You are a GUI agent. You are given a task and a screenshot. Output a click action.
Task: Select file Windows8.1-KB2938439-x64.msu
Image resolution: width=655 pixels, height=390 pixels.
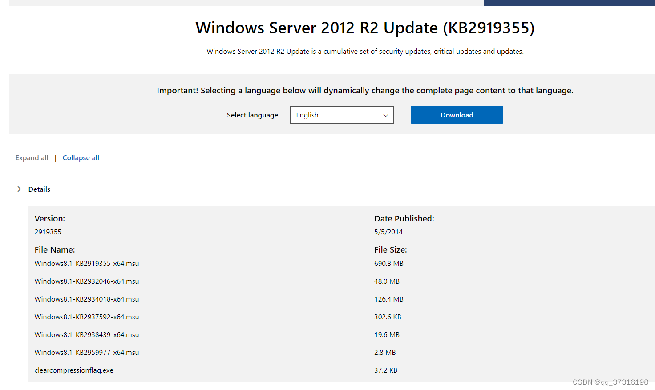tap(87, 334)
